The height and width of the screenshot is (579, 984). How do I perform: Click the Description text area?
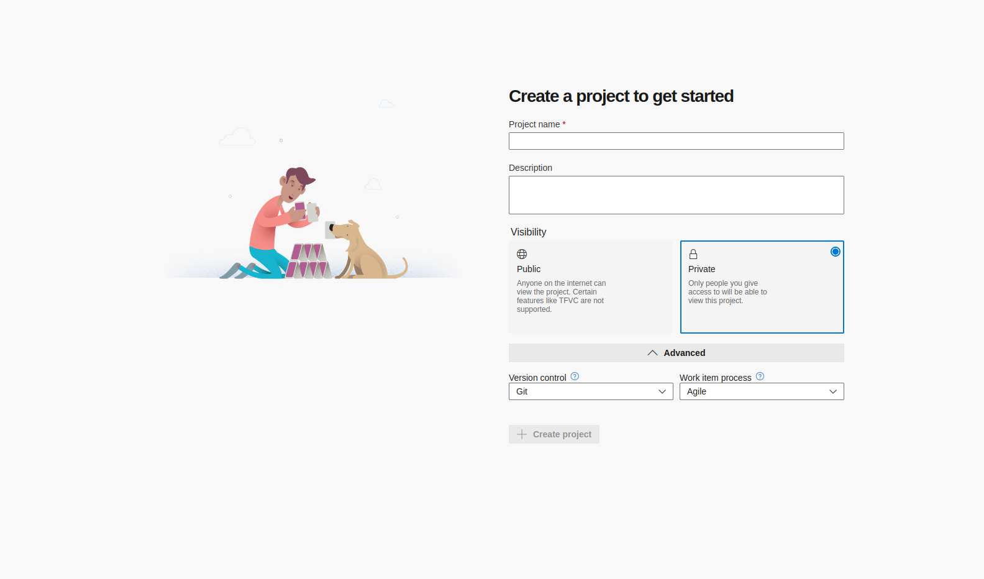click(x=676, y=195)
